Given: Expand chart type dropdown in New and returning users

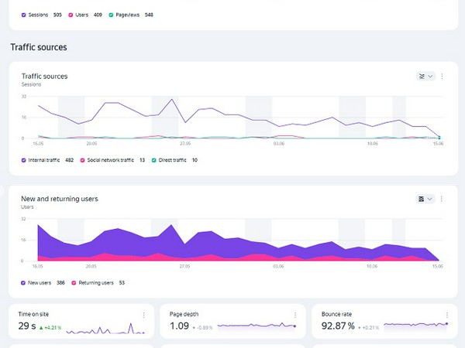Looking at the screenshot, I should (425, 199).
